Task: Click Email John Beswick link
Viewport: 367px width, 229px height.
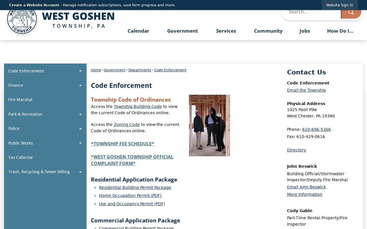Action: (307, 187)
